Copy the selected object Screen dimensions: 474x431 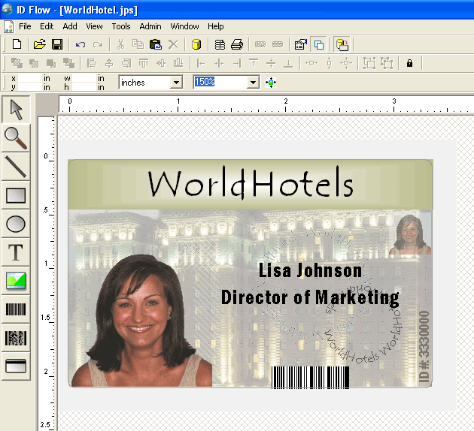click(x=138, y=44)
